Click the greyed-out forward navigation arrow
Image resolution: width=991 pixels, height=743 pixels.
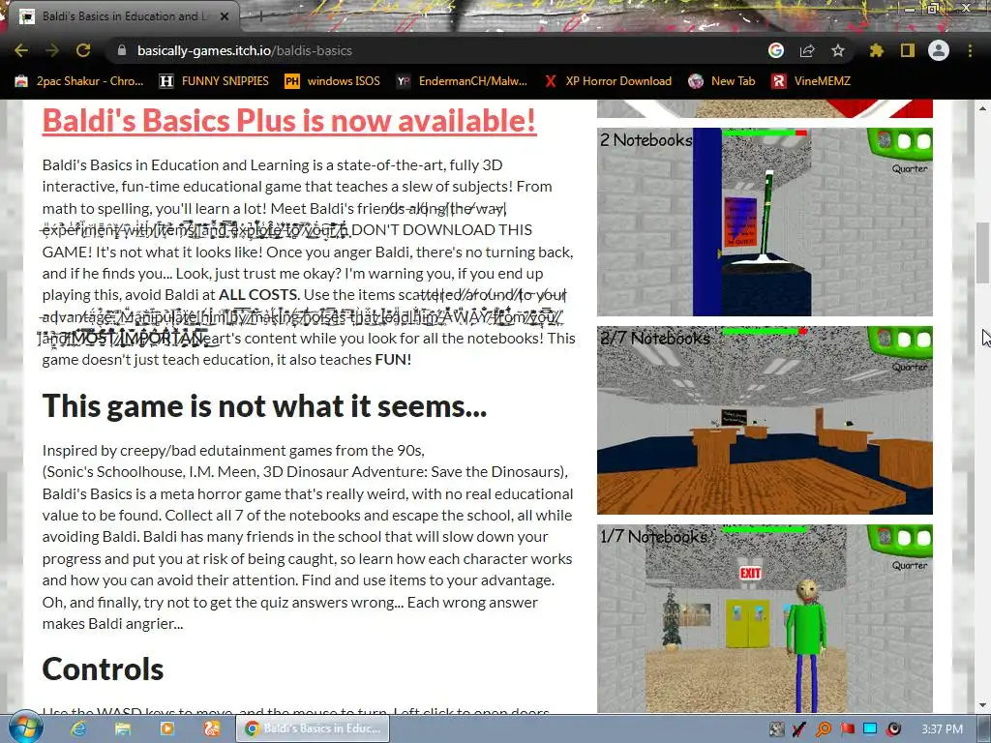point(52,50)
